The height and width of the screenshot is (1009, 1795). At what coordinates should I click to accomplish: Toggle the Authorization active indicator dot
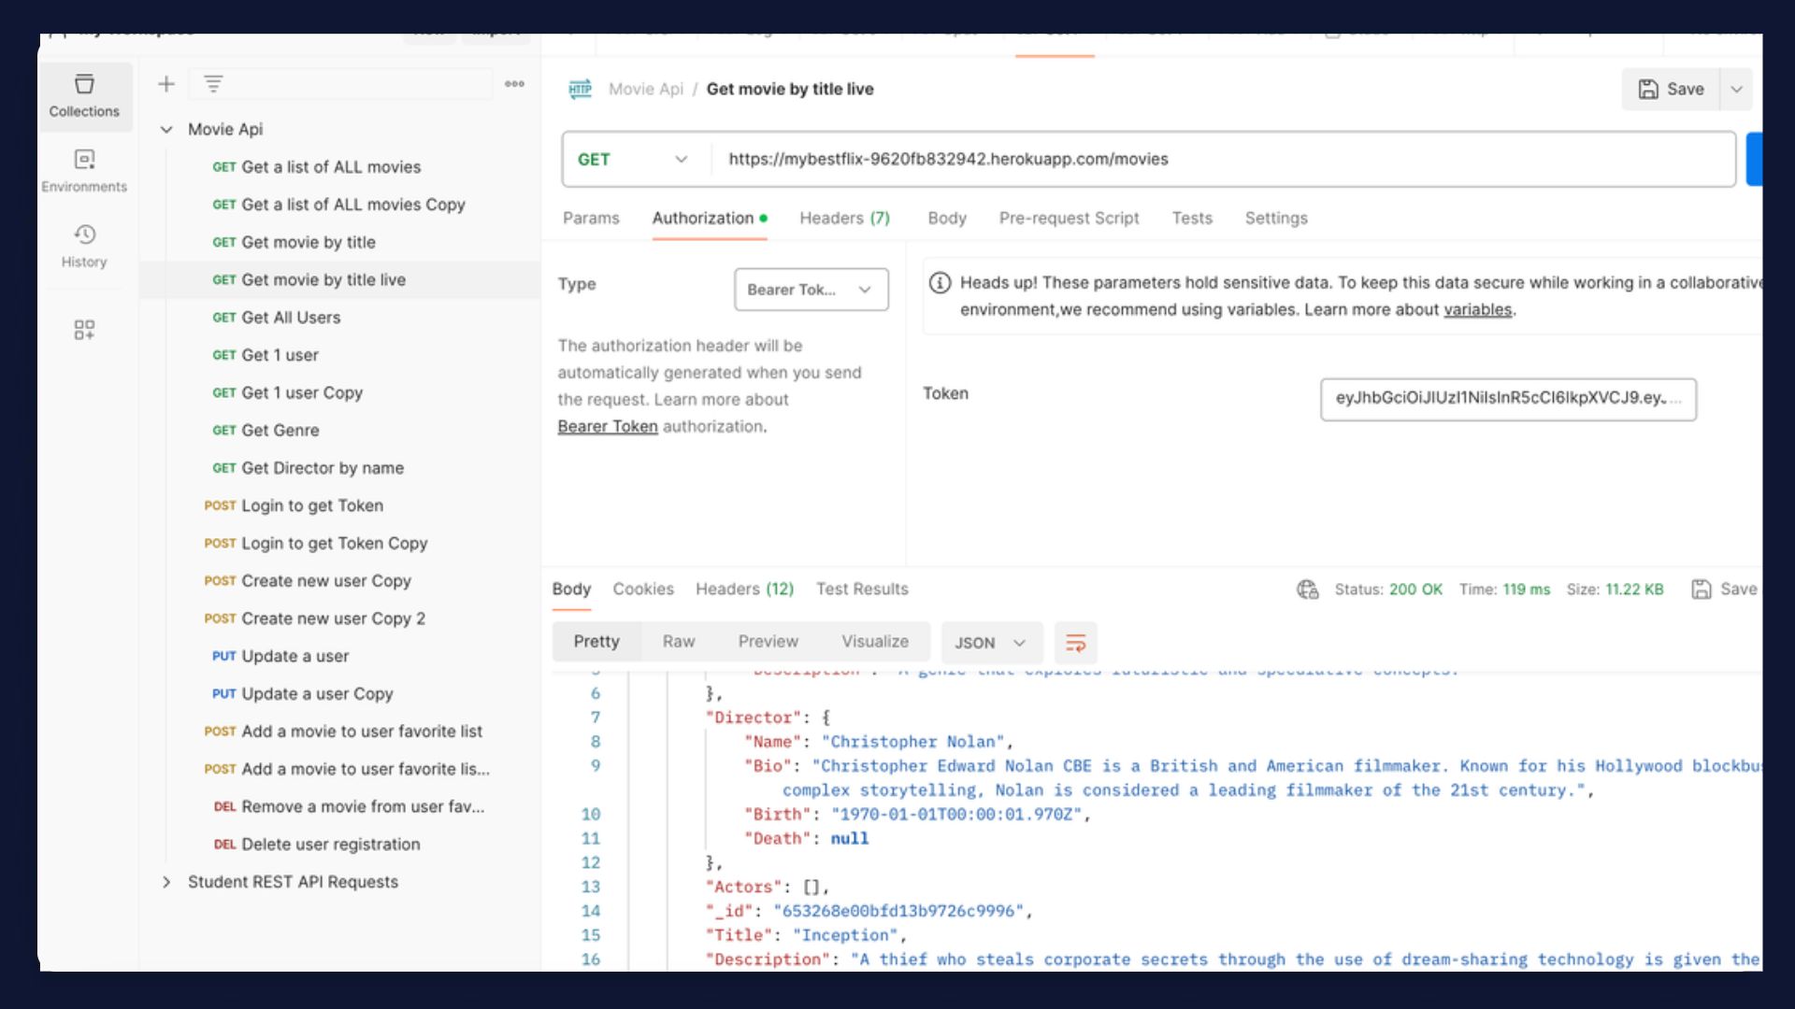coord(766,218)
